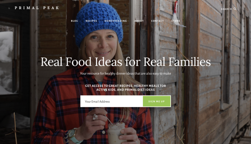Click the Real Food Ideas headline
251x144 pixels.
126,62
